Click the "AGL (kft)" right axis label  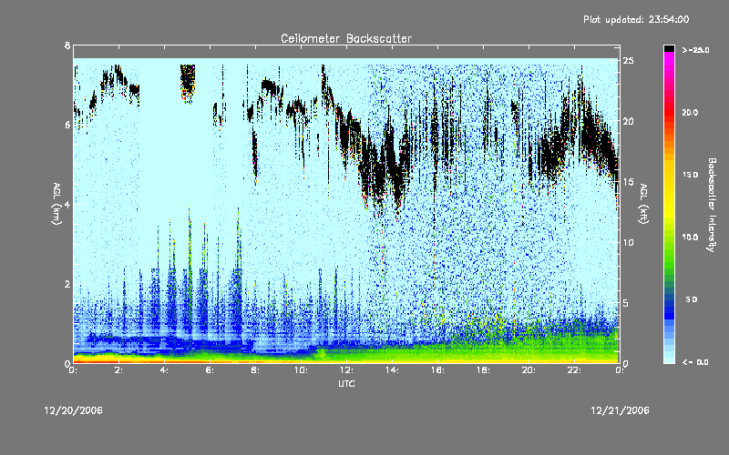(x=643, y=204)
